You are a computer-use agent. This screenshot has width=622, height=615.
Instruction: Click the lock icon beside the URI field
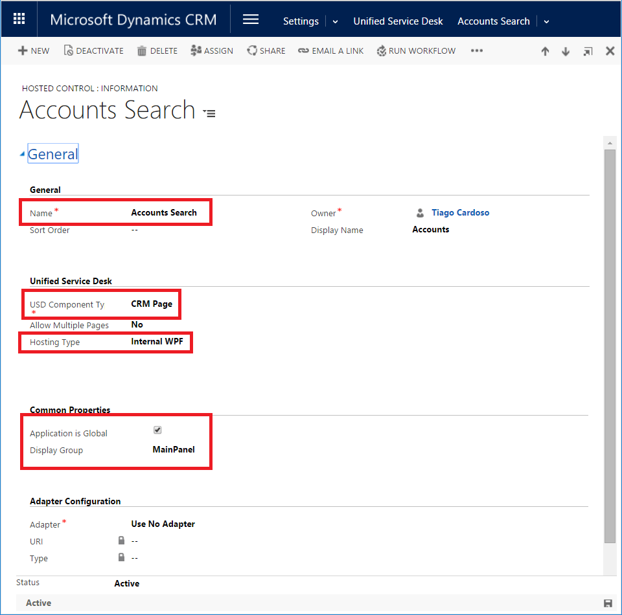[x=121, y=540]
